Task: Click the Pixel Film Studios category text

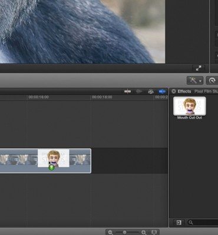Action: pos(206,91)
